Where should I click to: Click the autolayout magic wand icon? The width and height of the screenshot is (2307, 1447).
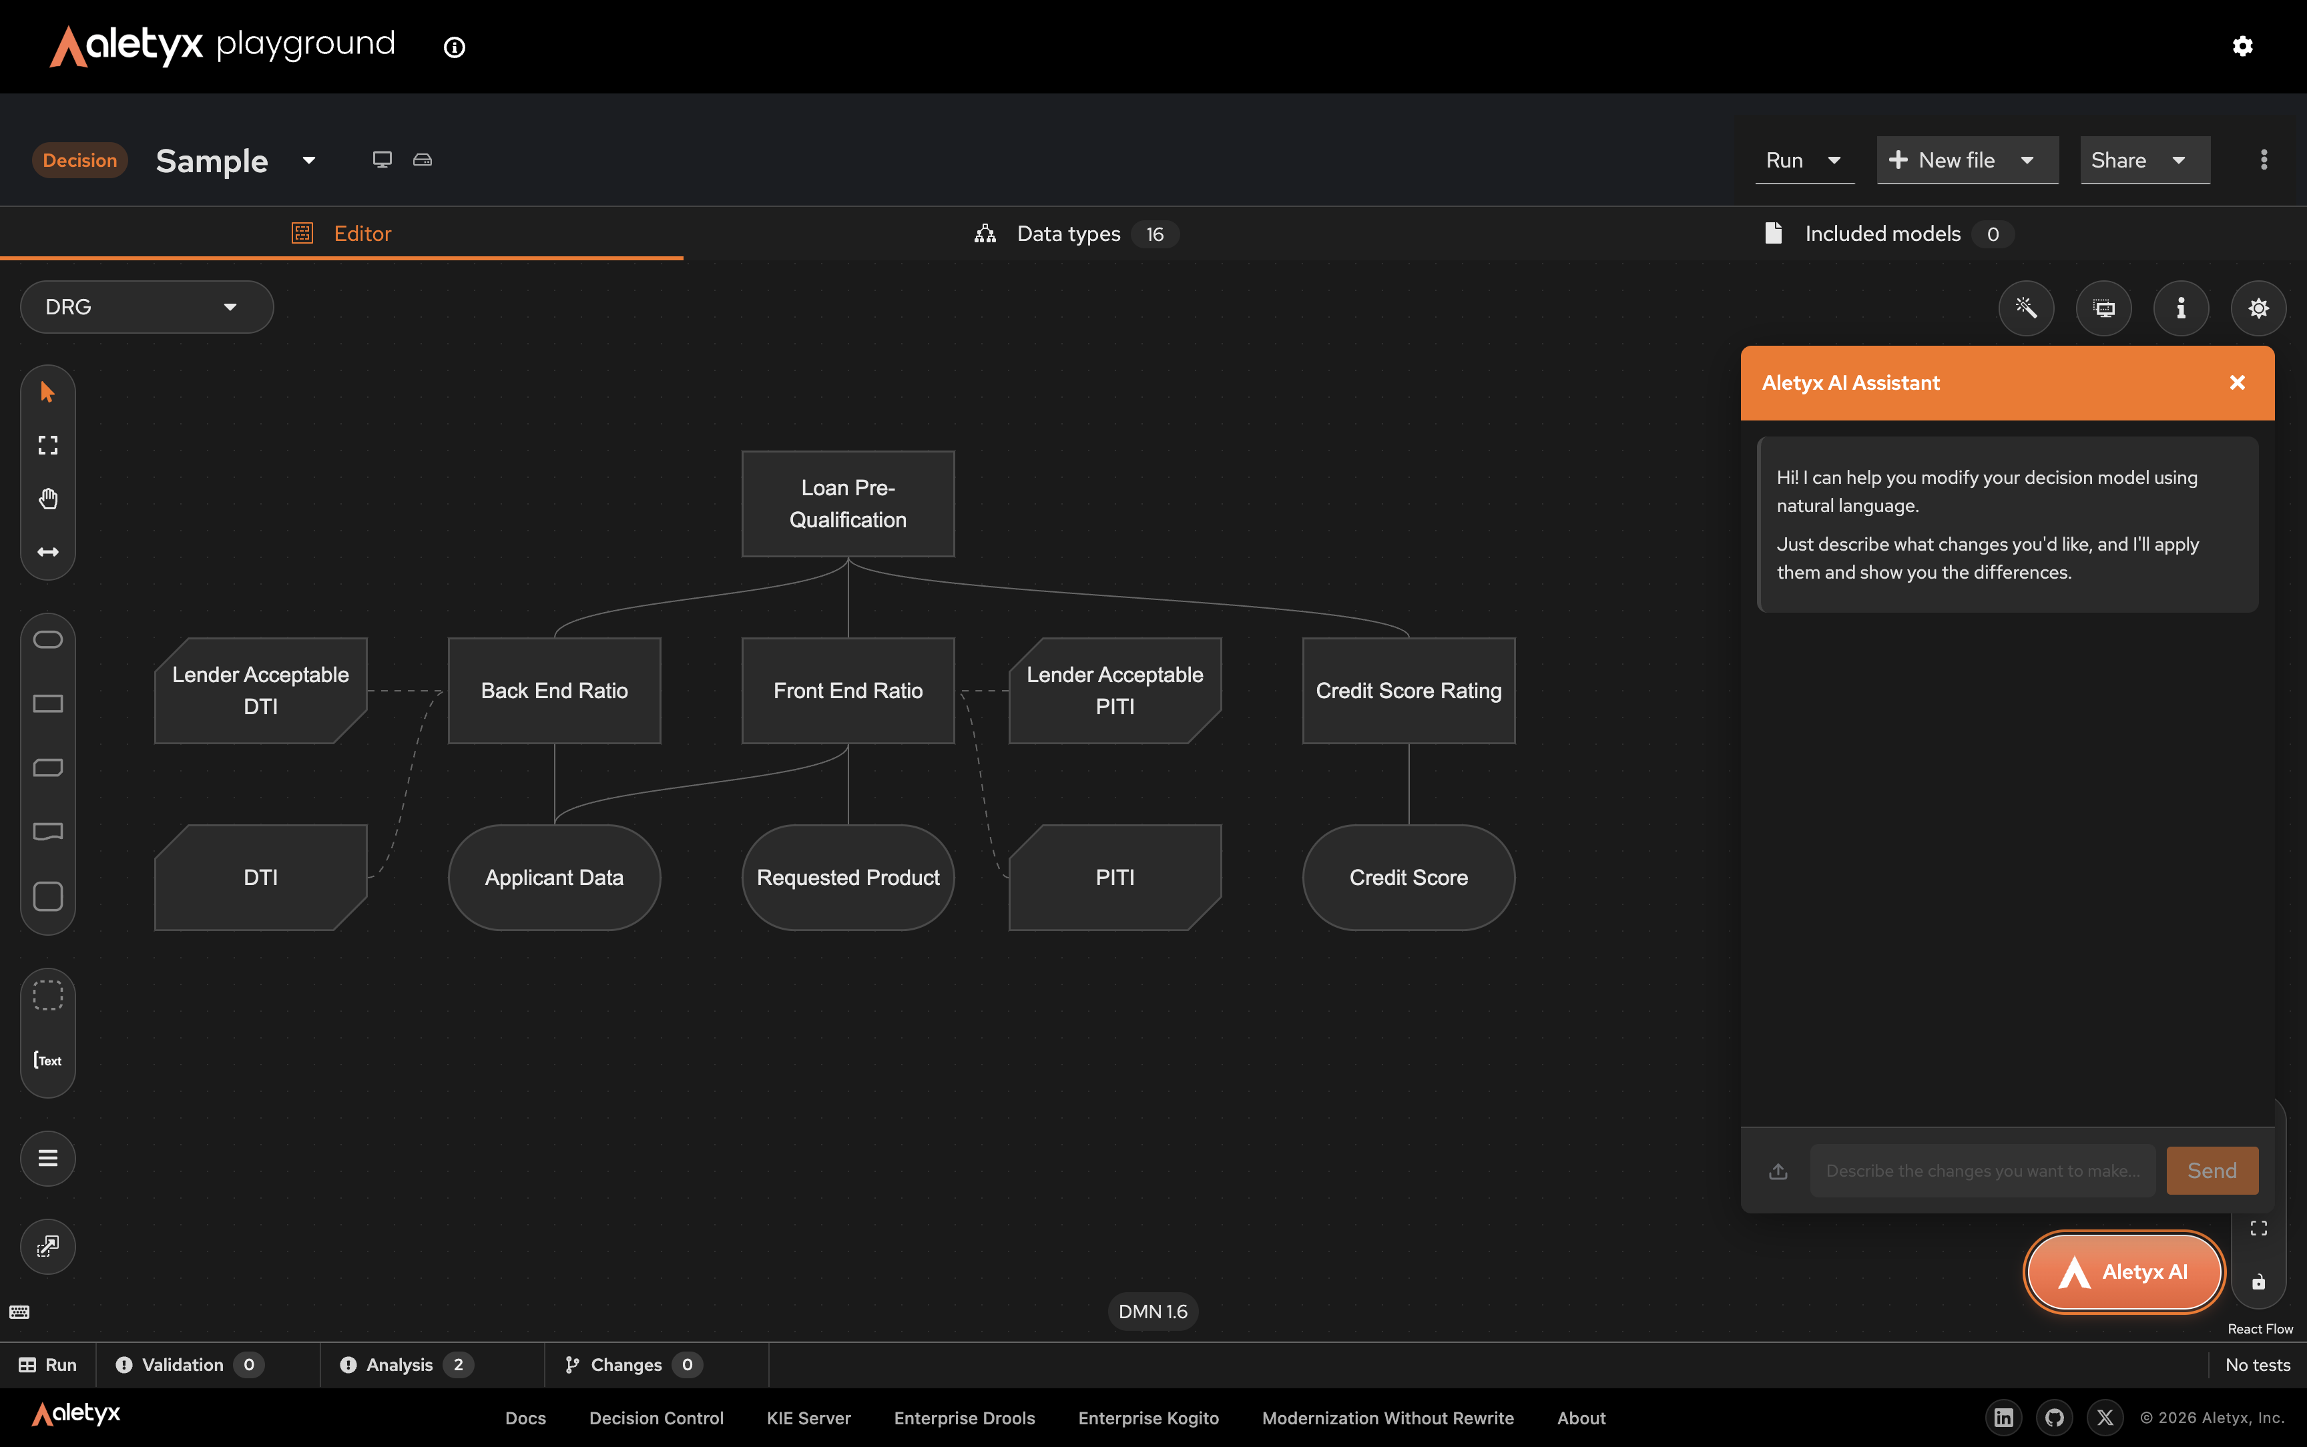pyautogui.click(x=2026, y=307)
